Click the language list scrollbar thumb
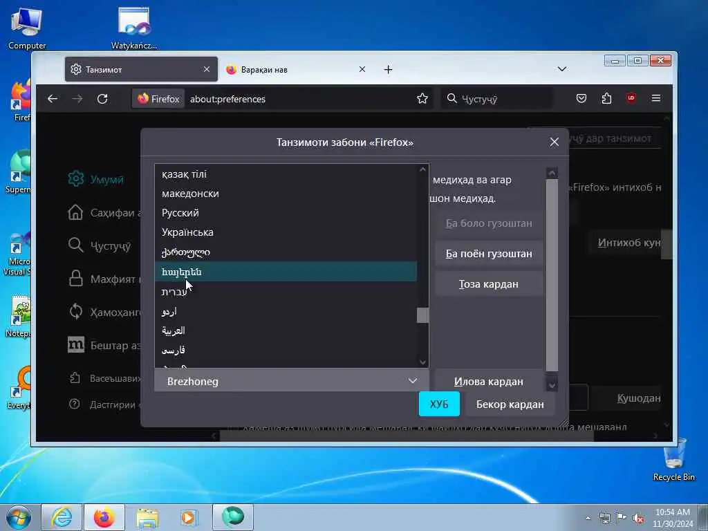 (x=422, y=315)
